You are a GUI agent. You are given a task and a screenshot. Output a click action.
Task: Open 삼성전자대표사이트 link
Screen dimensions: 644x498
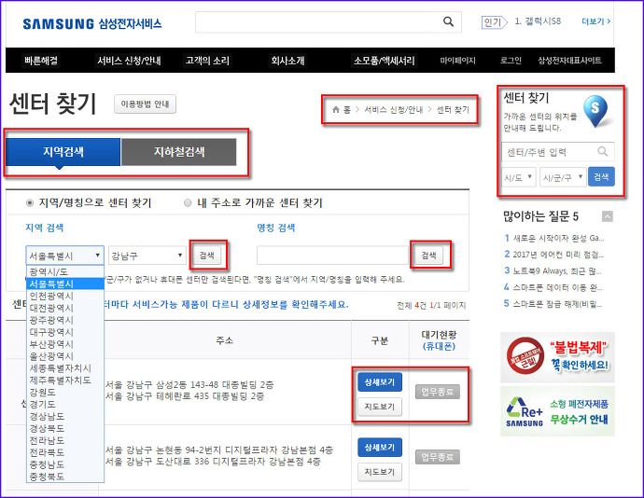click(x=569, y=61)
